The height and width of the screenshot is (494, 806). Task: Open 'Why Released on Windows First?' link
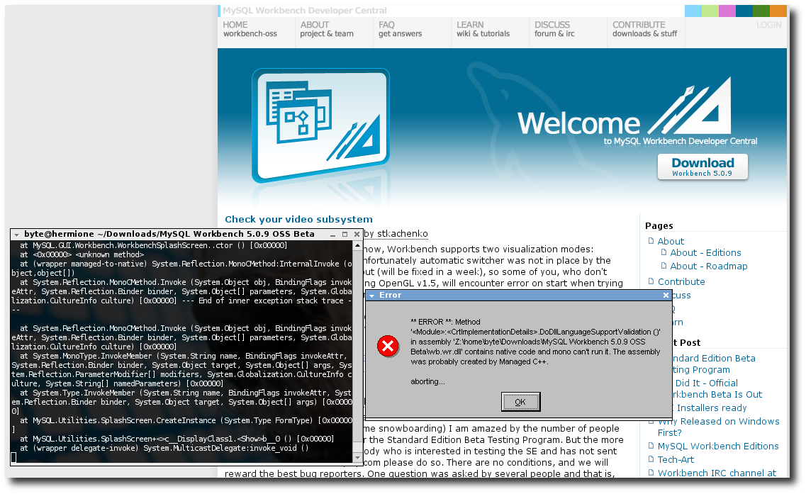pos(719,427)
